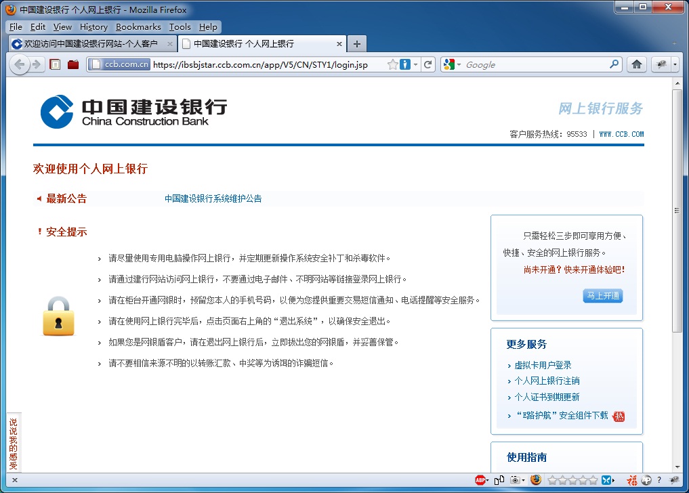Open the screenshot capture add-on icon

(x=516, y=480)
